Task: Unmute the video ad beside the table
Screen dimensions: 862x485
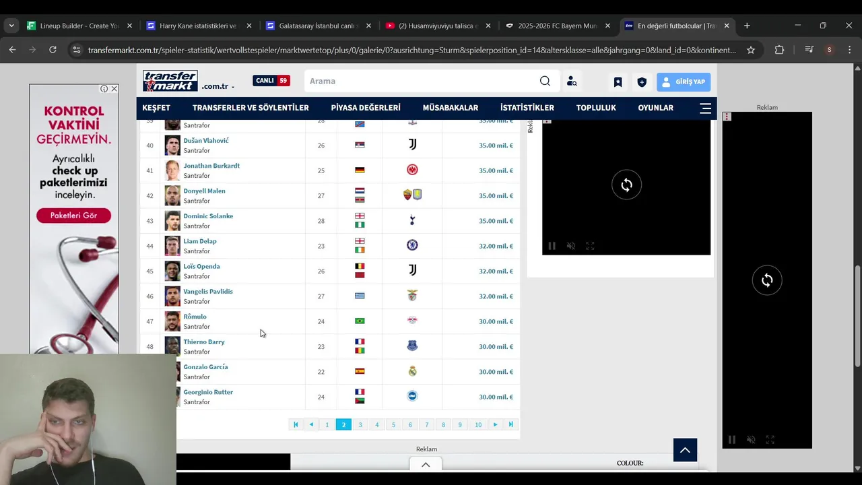Action: tap(571, 246)
